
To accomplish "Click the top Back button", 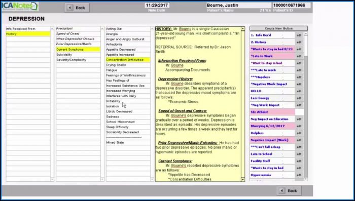I will 77,8.
